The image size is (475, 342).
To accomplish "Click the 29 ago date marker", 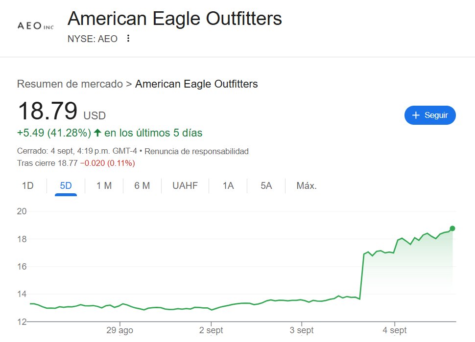I will [x=119, y=330].
